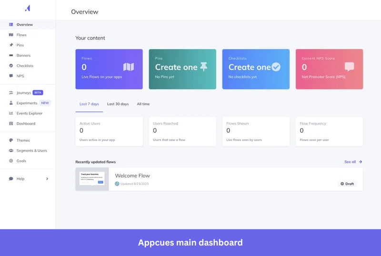Click the Your content heading
Image resolution: width=381 pixels, height=256 pixels.
tap(90, 38)
